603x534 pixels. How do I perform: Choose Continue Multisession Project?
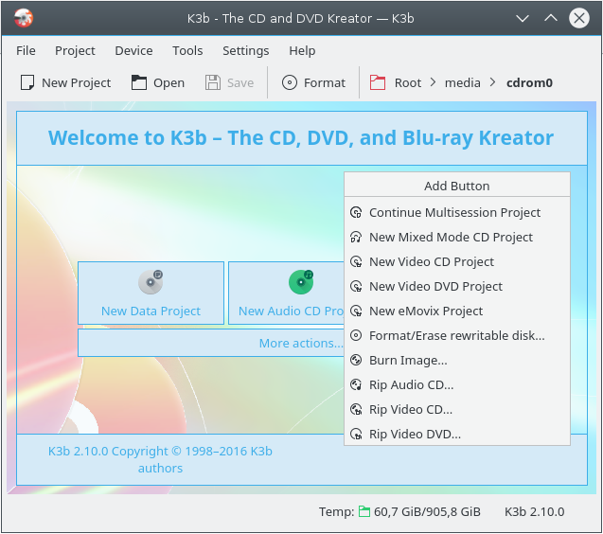point(454,213)
